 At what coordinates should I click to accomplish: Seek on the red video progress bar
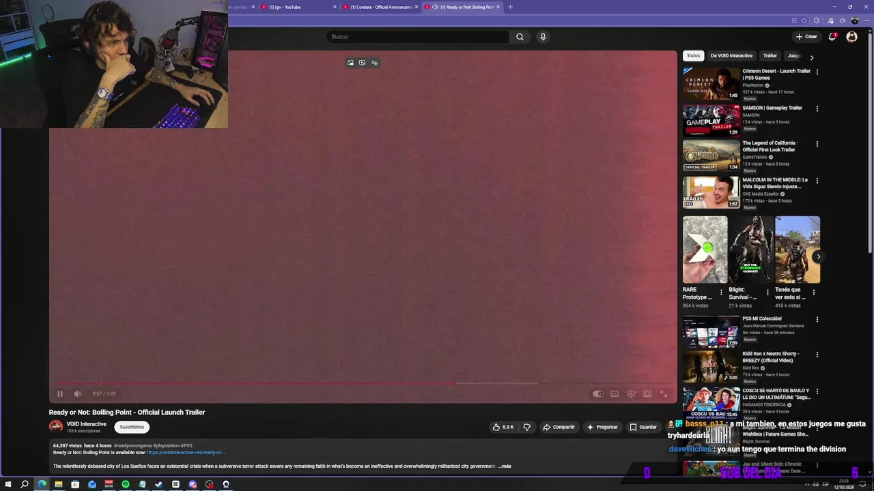tap(363, 383)
